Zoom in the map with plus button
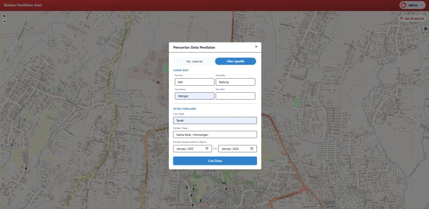This screenshot has width=429, height=209. point(4,16)
